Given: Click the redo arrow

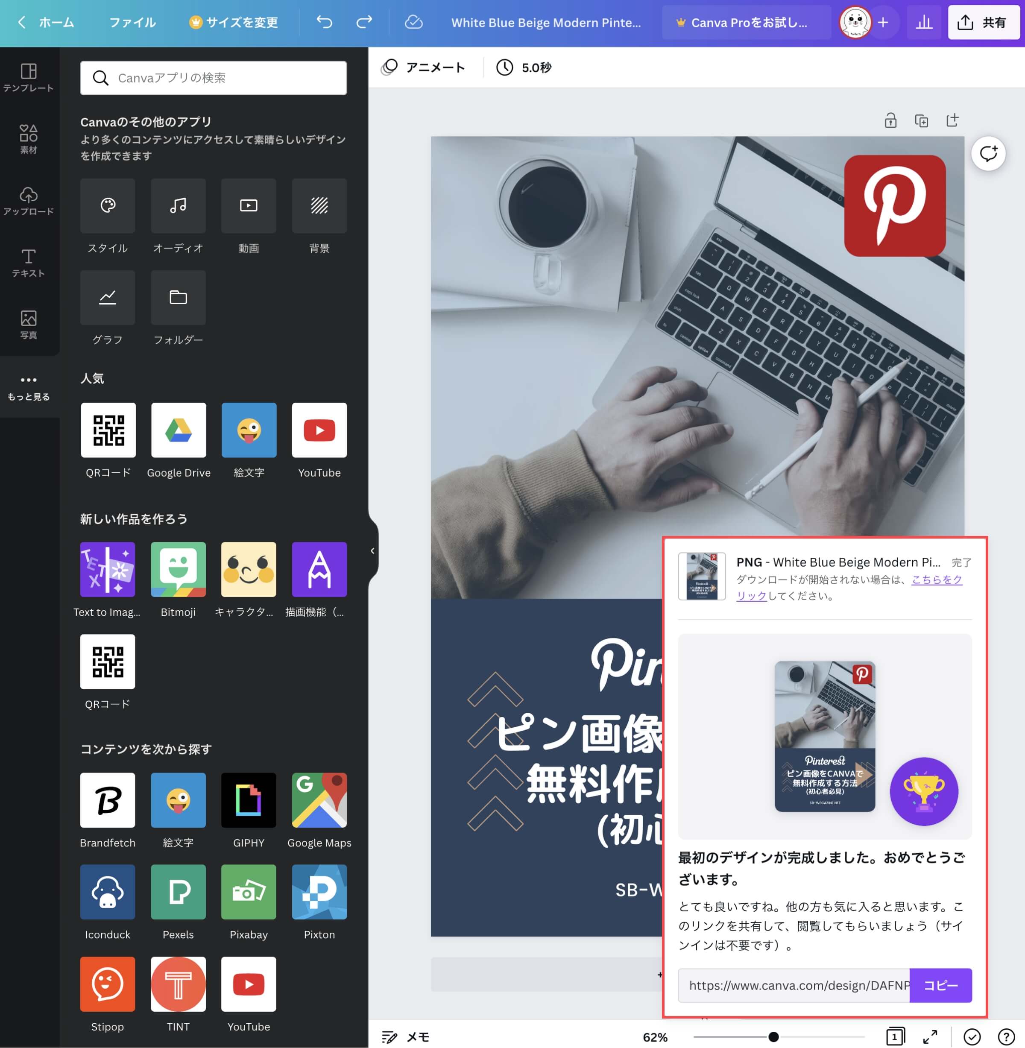Looking at the screenshot, I should tap(364, 22).
